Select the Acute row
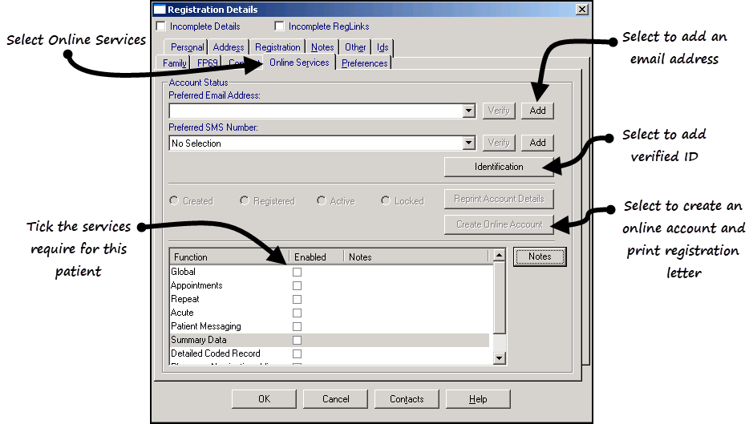The image size is (753, 424). coord(330,313)
